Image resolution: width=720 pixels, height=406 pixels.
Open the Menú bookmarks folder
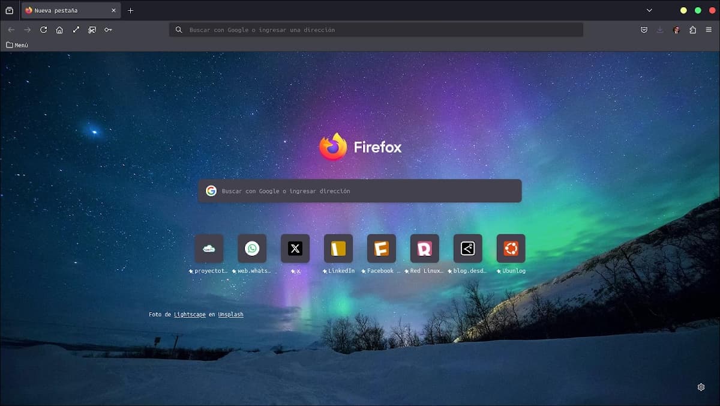tap(17, 45)
